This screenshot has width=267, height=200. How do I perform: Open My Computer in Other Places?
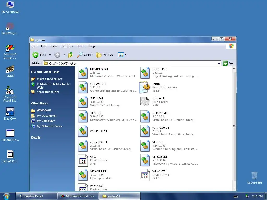tap(46, 121)
